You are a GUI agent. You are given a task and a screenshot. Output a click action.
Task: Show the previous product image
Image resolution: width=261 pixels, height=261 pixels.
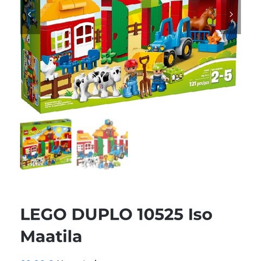29,14
